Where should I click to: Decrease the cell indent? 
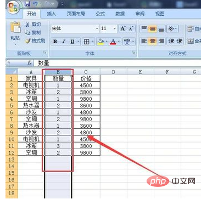point(171,41)
